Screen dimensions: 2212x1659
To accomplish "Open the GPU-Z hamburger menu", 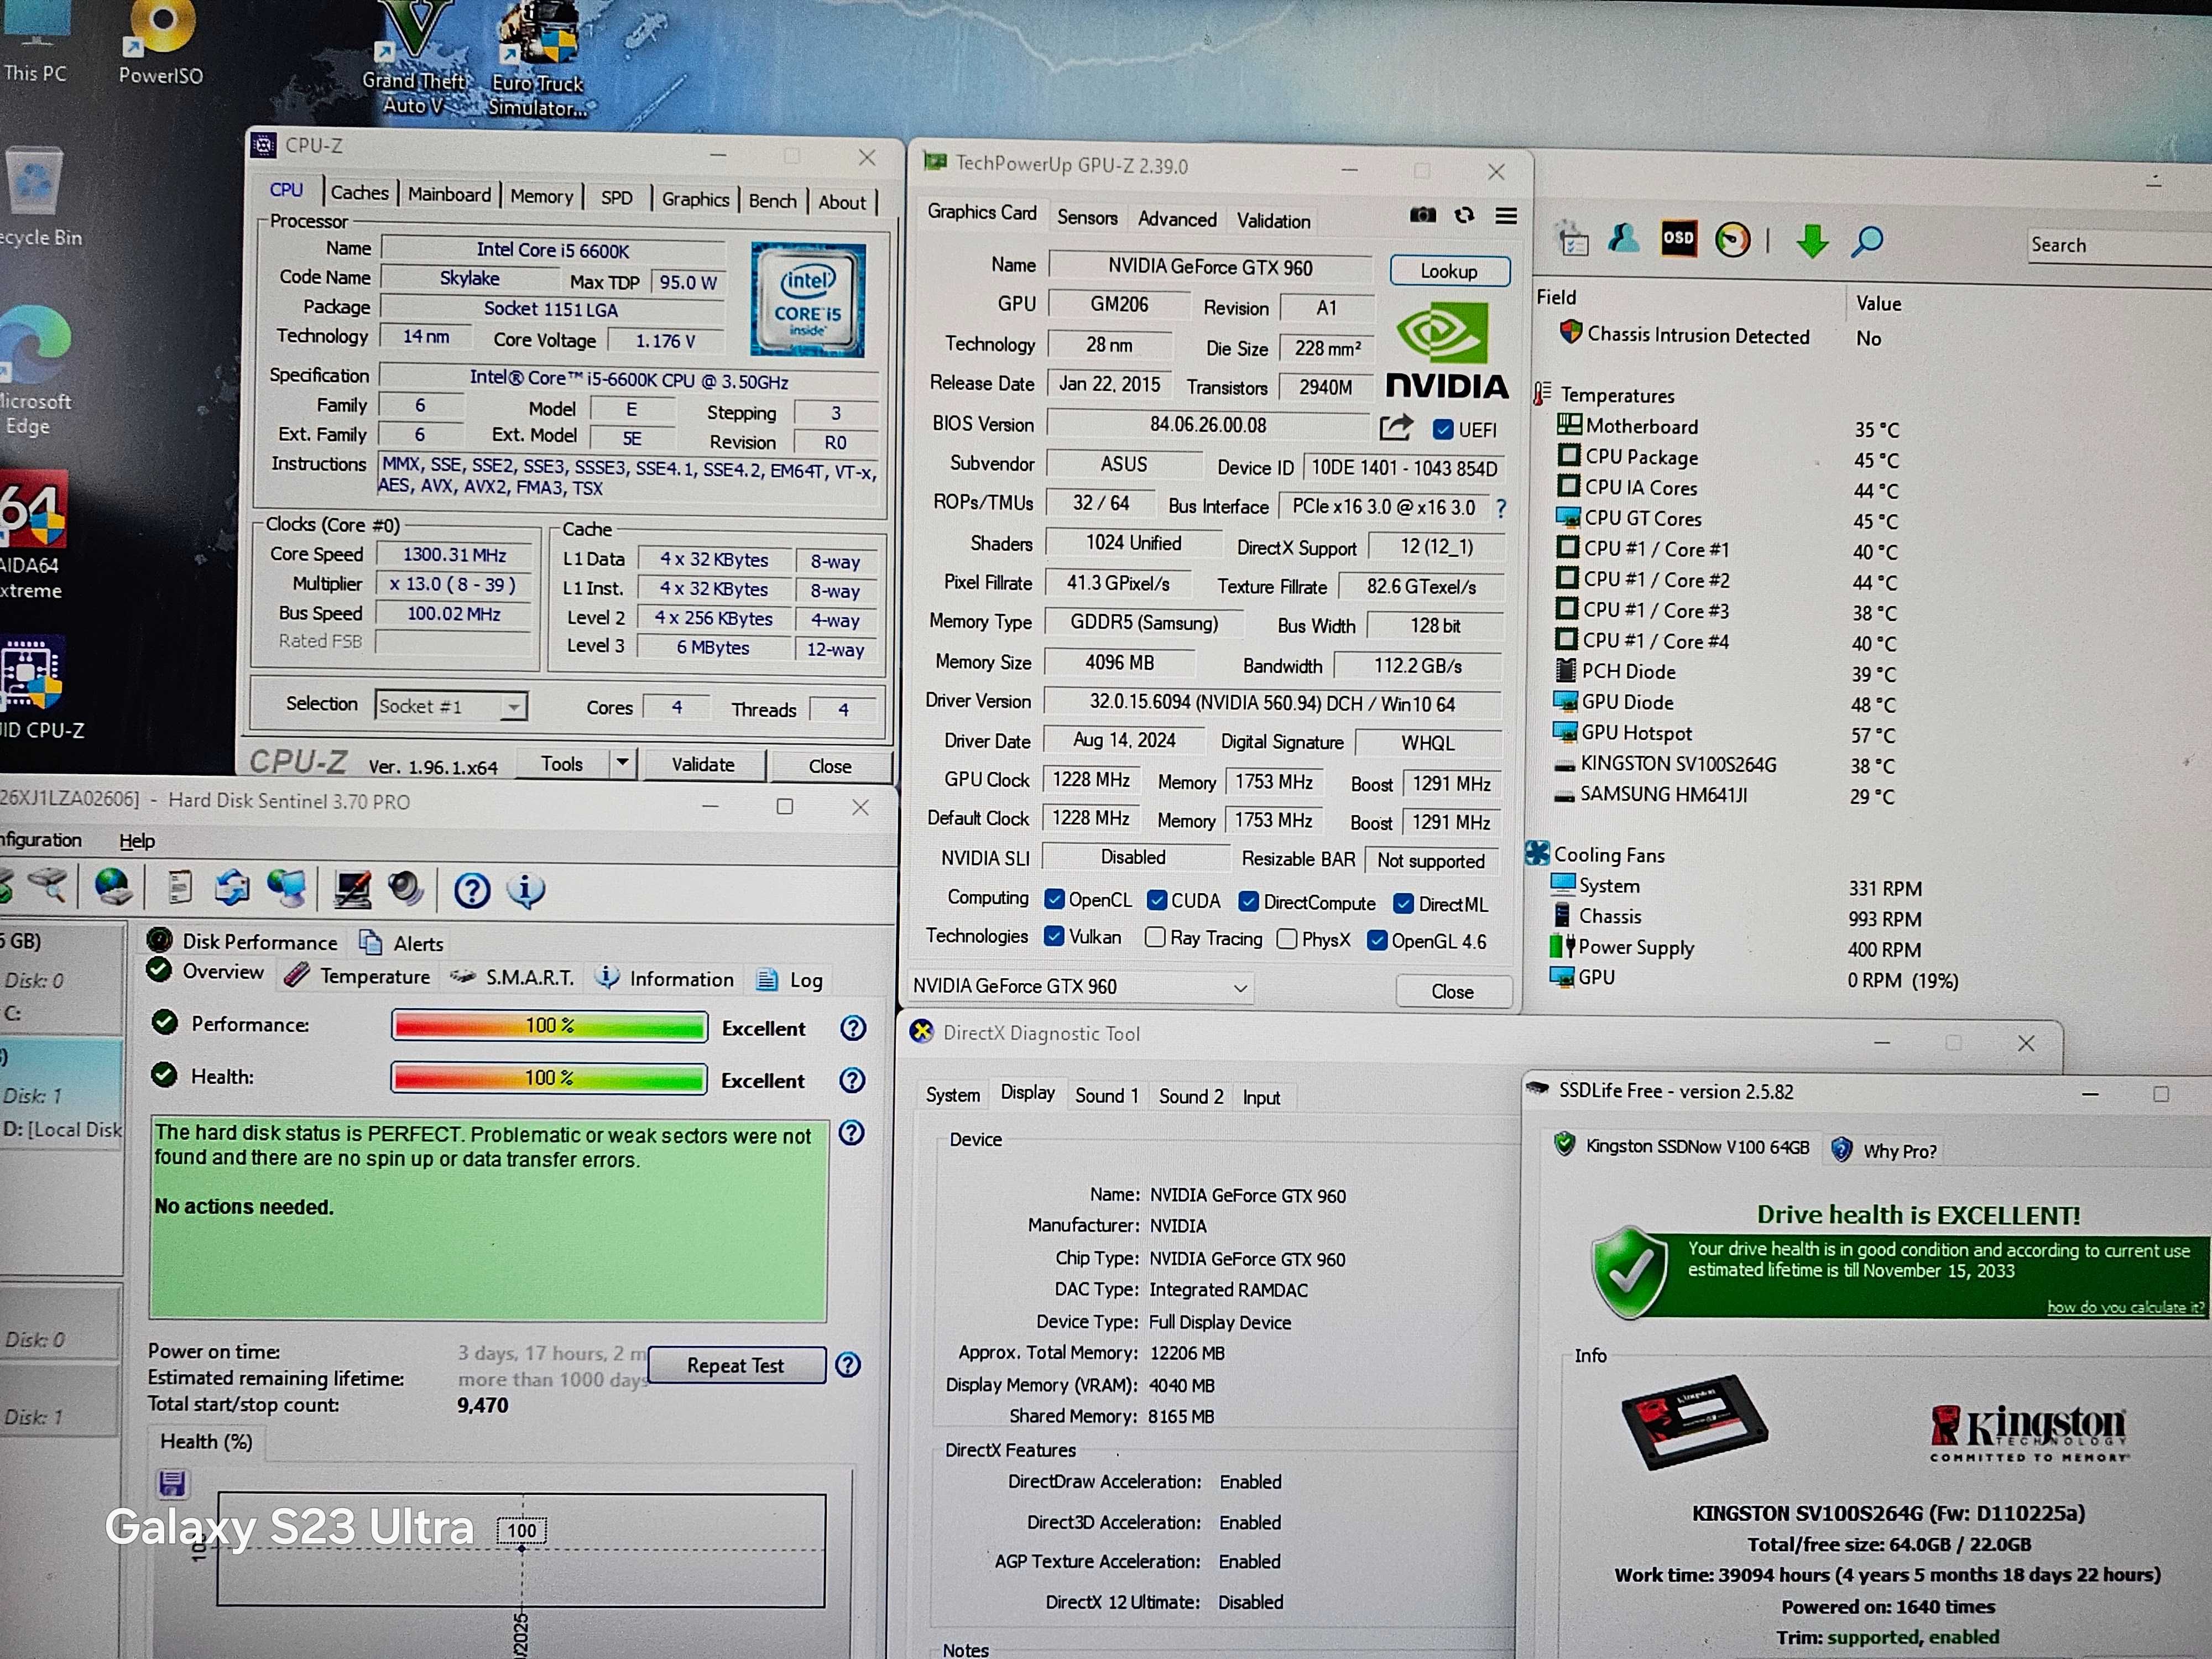I will [1506, 216].
